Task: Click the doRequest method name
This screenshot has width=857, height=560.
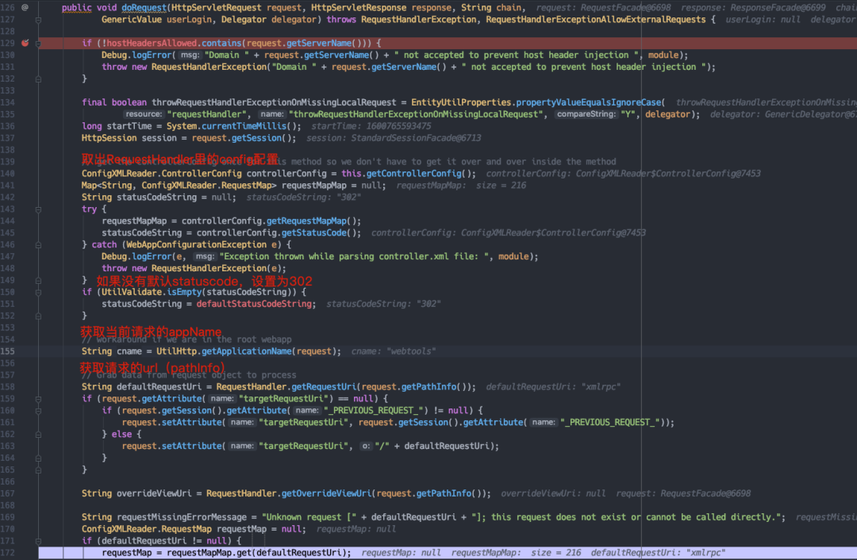Action: [x=144, y=8]
